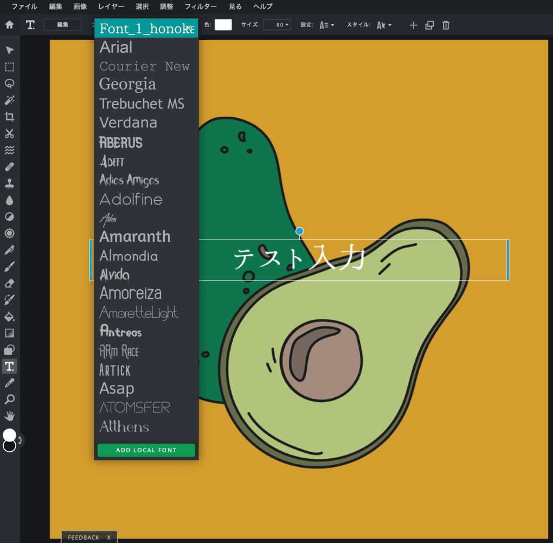Image resolution: width=553 pixels, height=543 pixels.
Task: Open the レイヤー menu
Action: click(x=111, y=6)
